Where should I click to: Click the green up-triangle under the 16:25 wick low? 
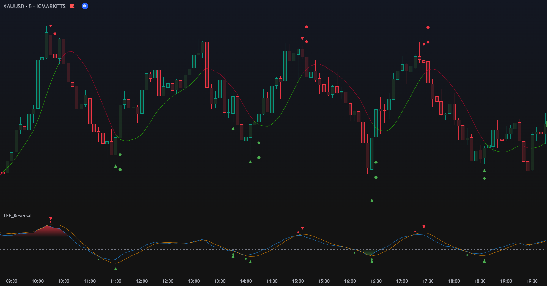[372, 201]
